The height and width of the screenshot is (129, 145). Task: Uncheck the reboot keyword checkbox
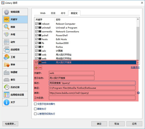(36, 24)
